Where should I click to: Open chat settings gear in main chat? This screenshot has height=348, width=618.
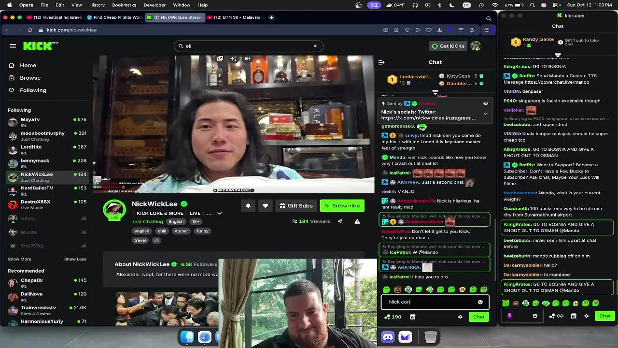coord(460,317)
